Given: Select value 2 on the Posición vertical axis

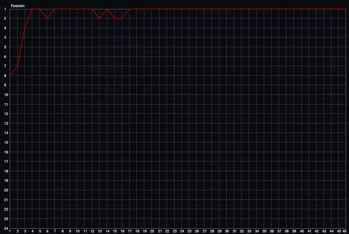Looking at the screenshot, I should point(5,19).
